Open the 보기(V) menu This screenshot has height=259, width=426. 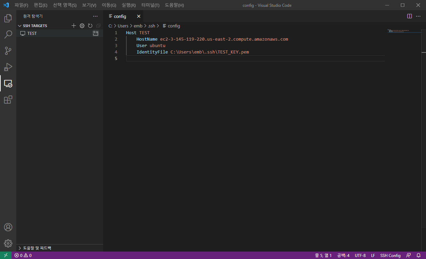89,5
